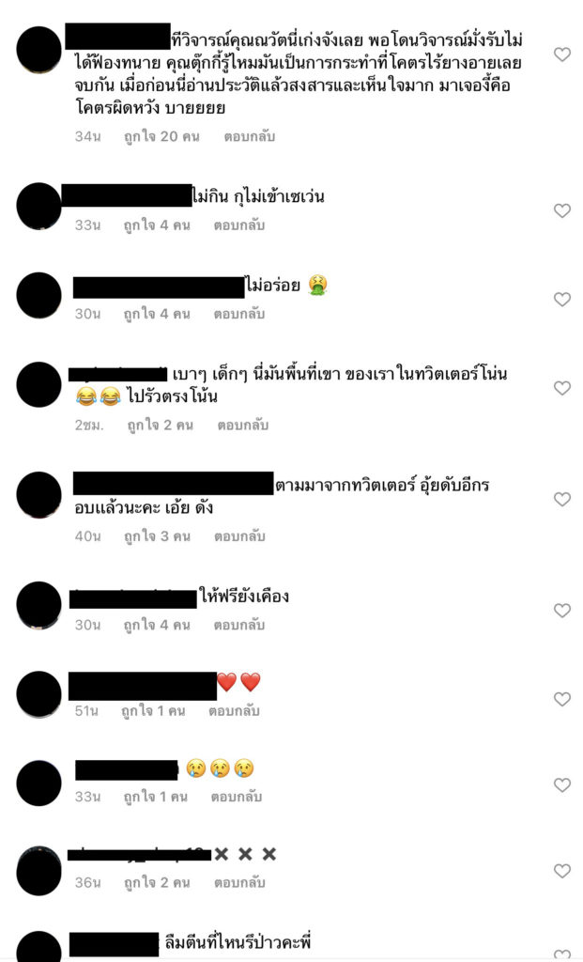Viewport: 583px width, 962px height.
Task: Heart the comment with three crying emojis
Action: point(562,784)
